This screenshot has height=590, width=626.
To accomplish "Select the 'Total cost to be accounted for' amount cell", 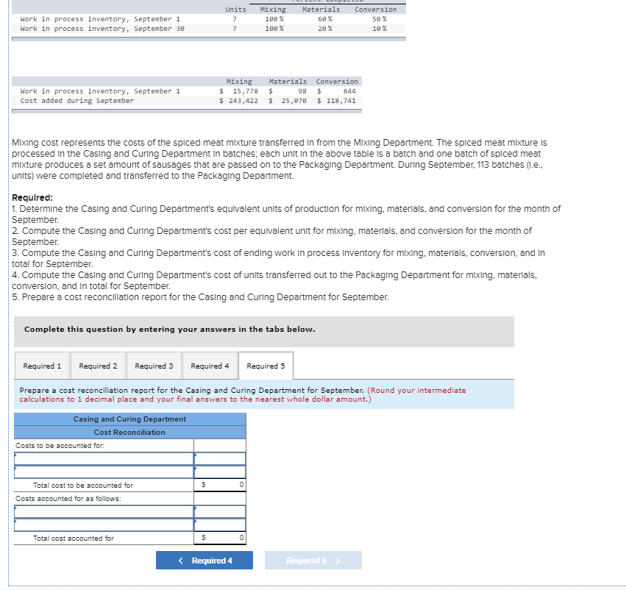I will click(218, 486).
